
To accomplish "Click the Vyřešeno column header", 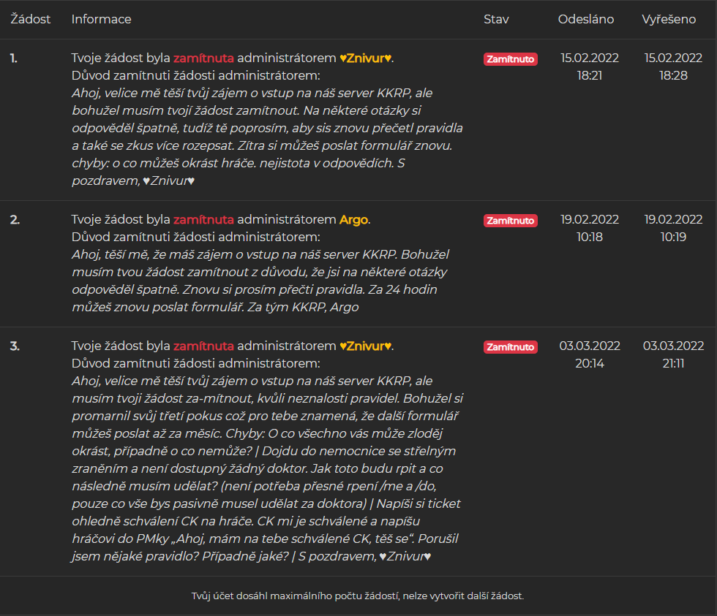I will 669,20.
